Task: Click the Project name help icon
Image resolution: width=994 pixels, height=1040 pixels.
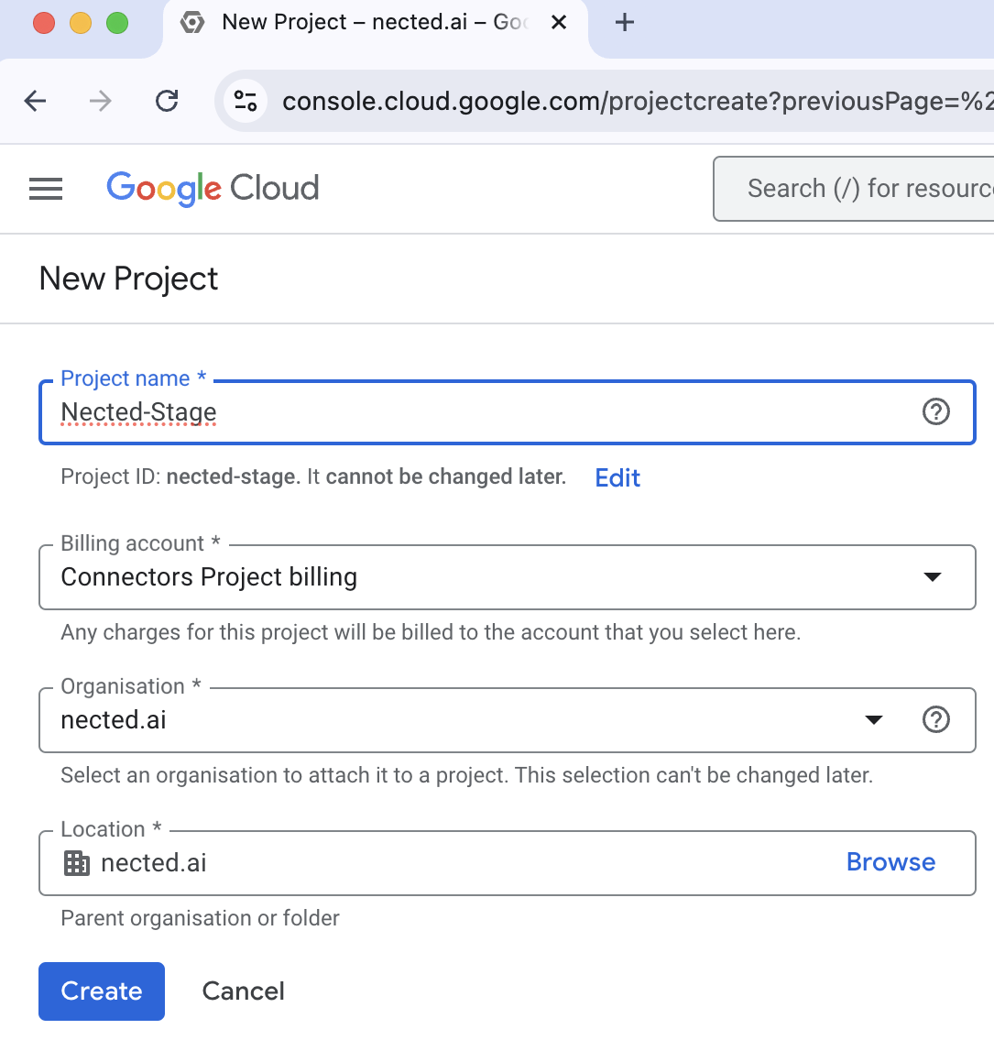Action: coord(935,412)
